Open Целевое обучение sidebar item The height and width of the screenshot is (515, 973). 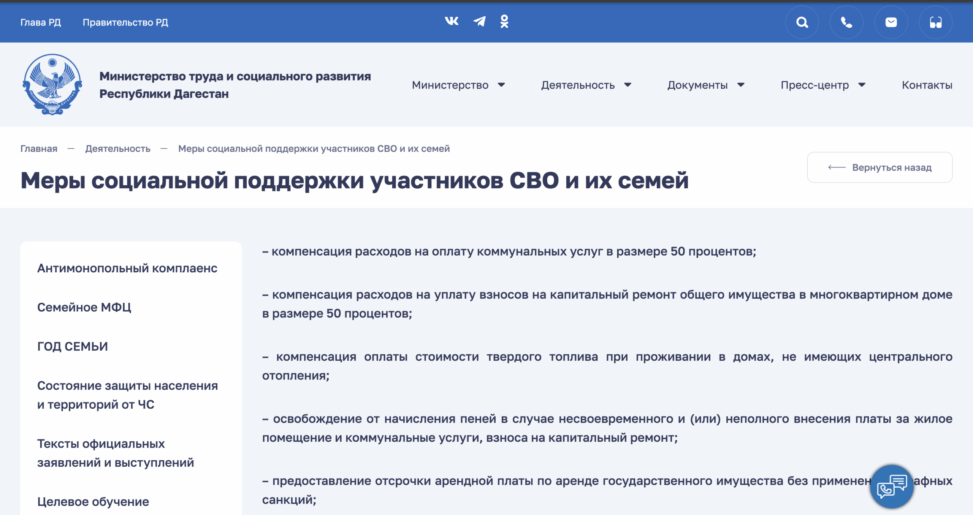click(x=93, y=502)
